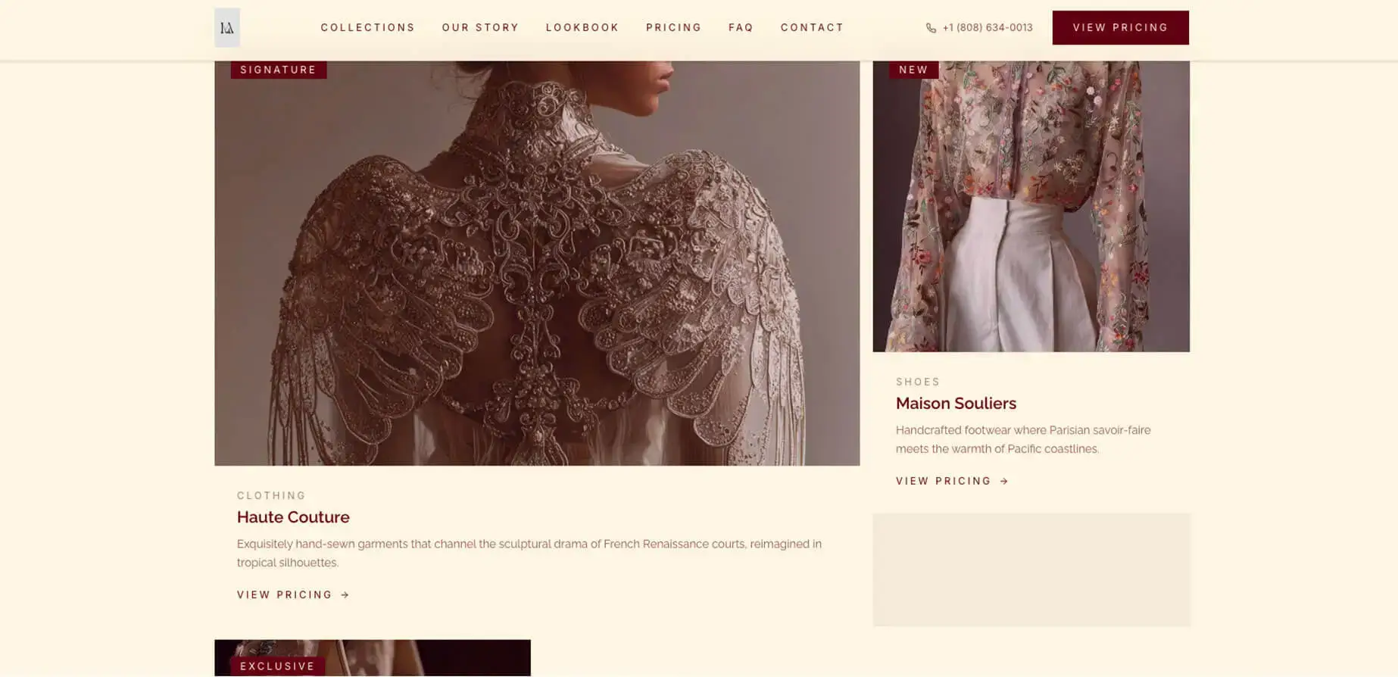Click the Shoes category label
The image size is (1398, 677).
pos(918,382)
